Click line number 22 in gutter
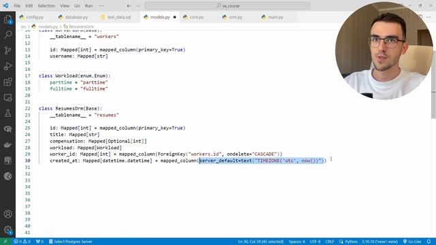This screenshot has width=436, height=245. pyautogui.click(x=27, y=109)
